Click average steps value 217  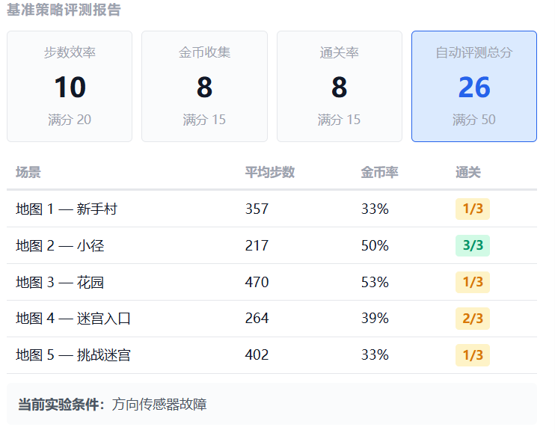[257, 245]
